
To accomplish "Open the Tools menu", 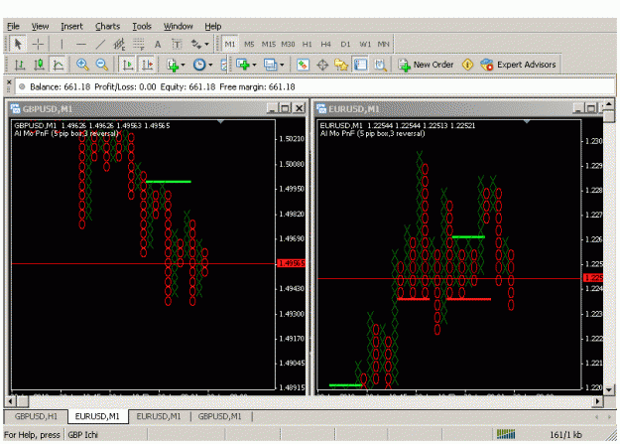I will (142, 26).
